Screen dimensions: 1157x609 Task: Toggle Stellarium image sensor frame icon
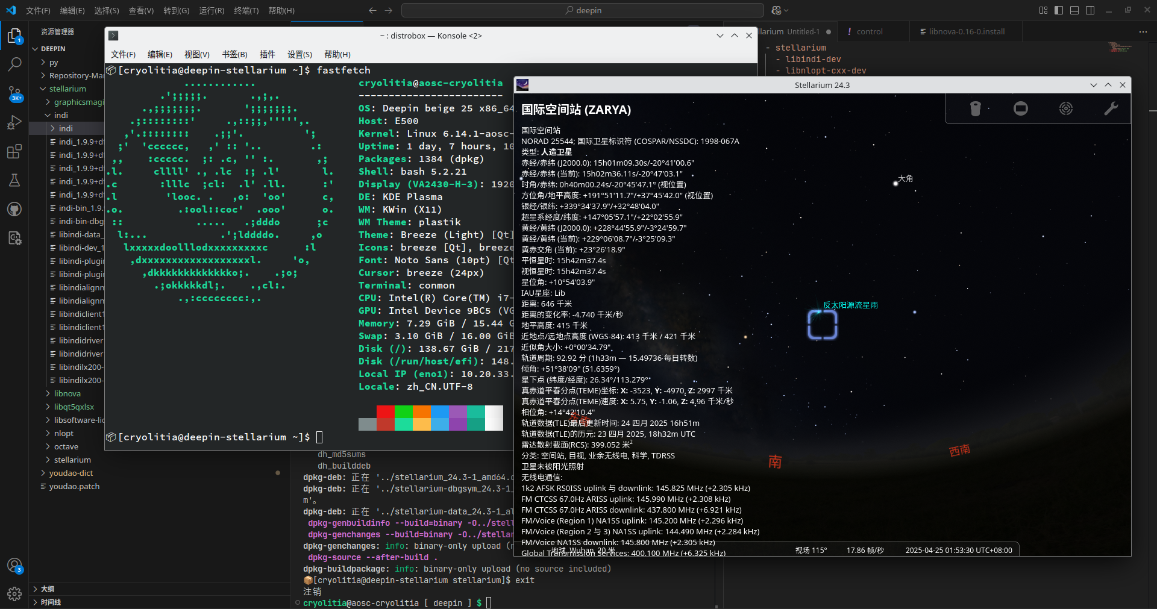1021,108
